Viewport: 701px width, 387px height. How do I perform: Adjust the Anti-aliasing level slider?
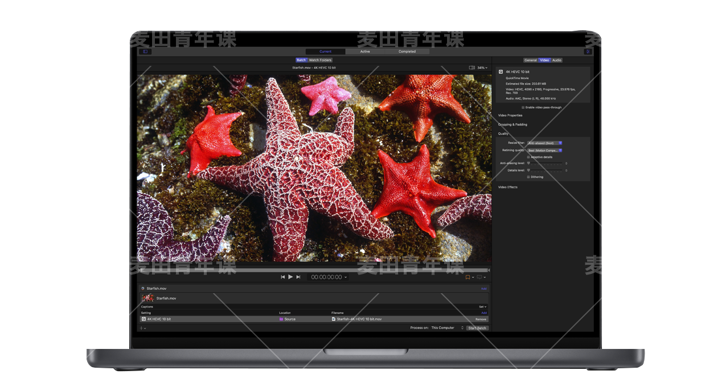tap(545, 163)
